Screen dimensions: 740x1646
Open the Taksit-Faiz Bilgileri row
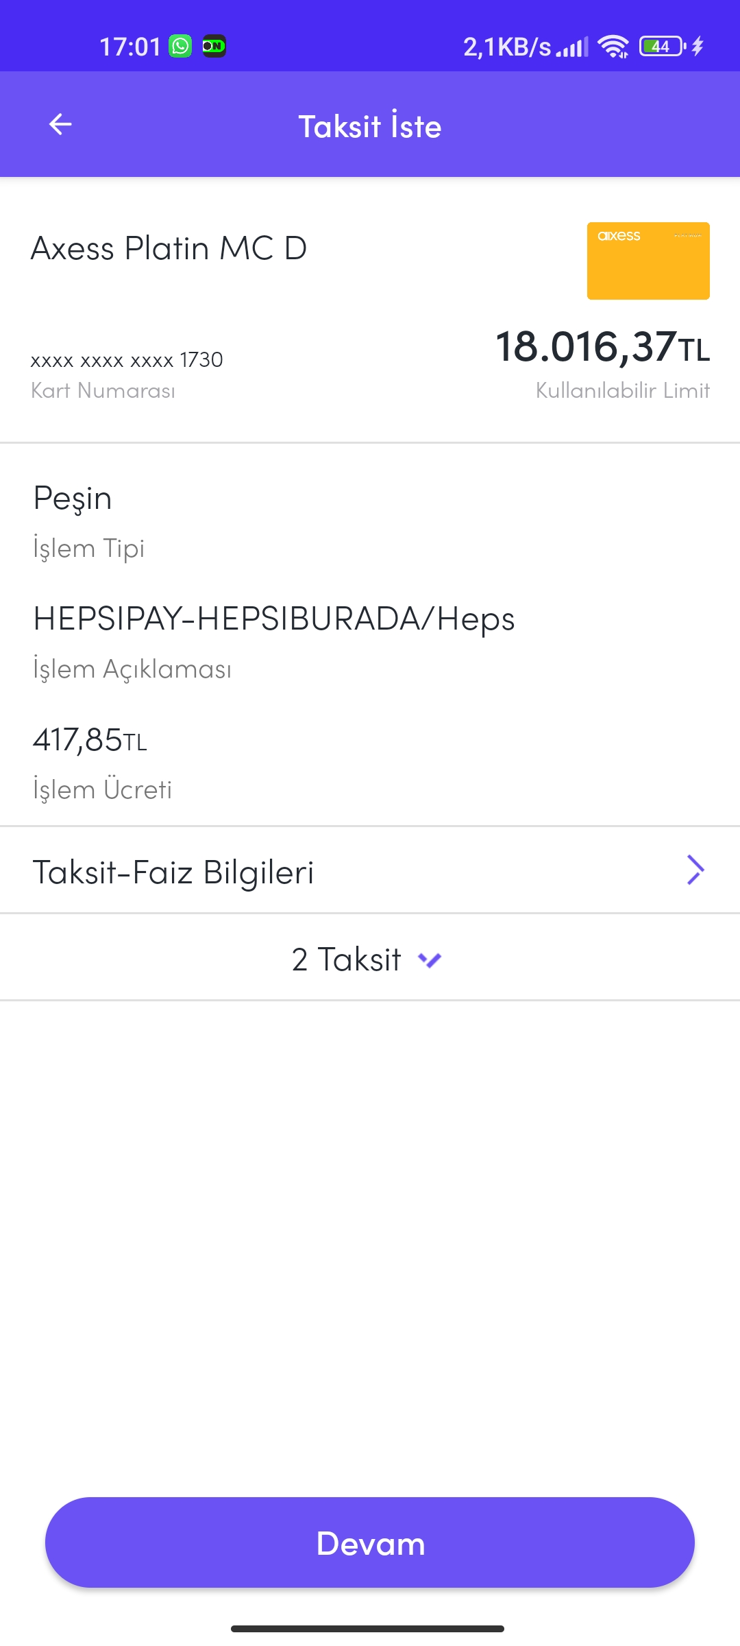click(x=173, y=872)
